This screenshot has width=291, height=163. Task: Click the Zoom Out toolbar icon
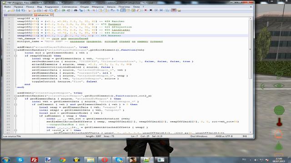pos(94,10)
